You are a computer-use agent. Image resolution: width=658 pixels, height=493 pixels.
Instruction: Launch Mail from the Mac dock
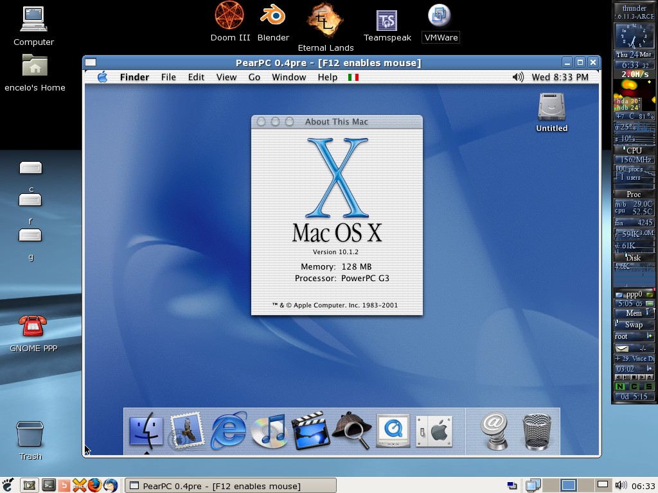pyautogui.click(x=187, y=431)
